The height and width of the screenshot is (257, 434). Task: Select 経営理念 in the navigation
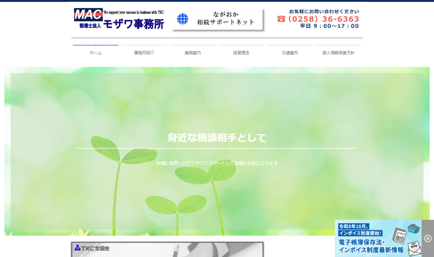coord(241,53)
